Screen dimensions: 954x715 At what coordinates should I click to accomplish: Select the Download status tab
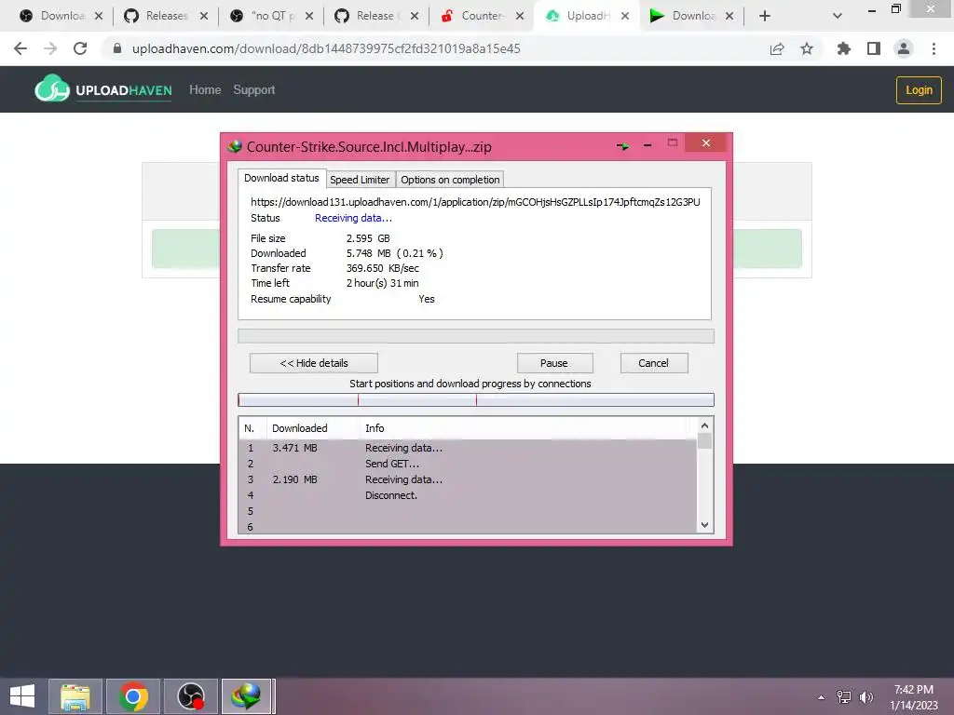coord(281,178)
